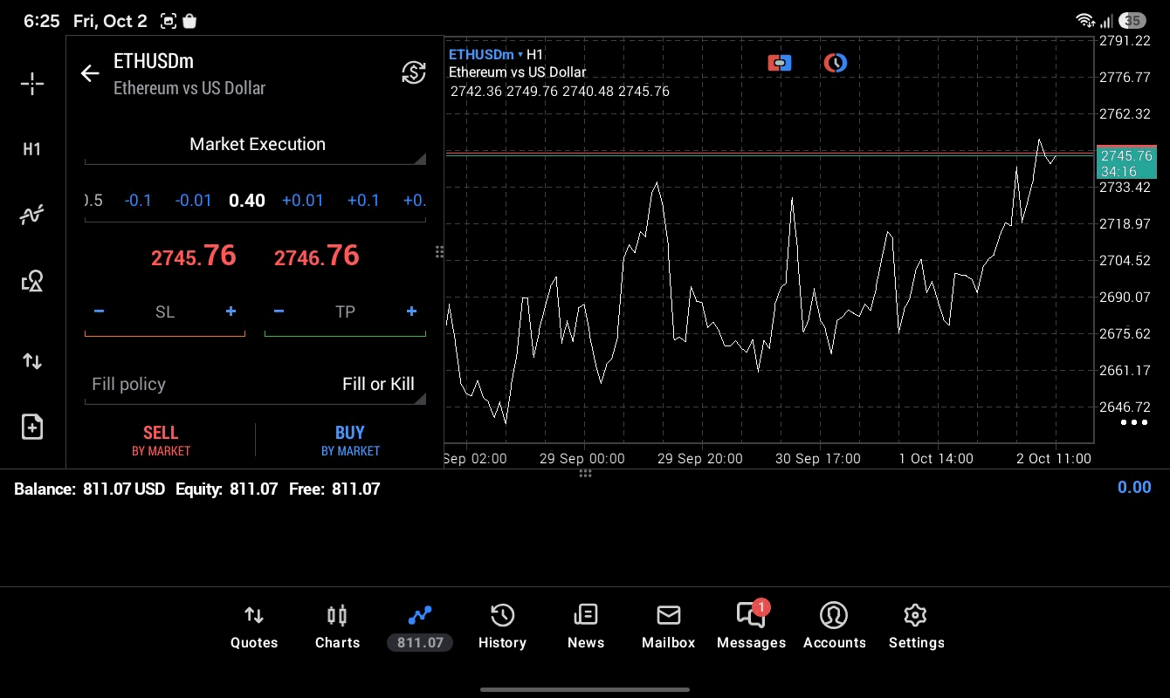Tap the symbol currency refresh icon
1170x698 pixels.
tap(414, 72)
